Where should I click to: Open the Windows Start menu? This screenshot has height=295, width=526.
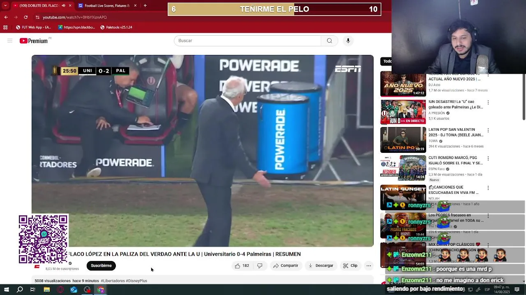pyautogui.click(x=6, y=290)
